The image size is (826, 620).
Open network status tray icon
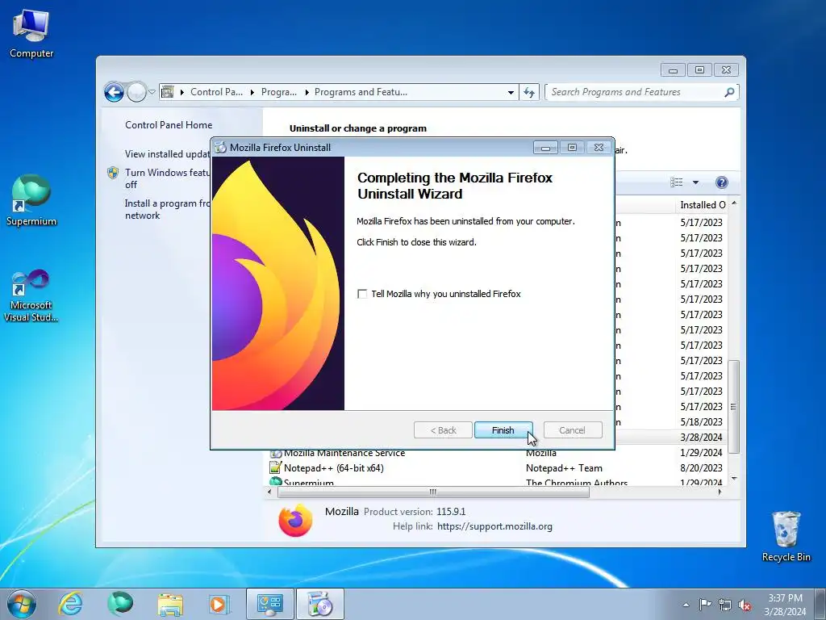[x=725, y=605]
